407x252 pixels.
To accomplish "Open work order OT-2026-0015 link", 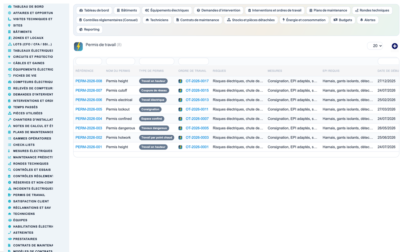I will pyautogui.click(x=197, y=91).
